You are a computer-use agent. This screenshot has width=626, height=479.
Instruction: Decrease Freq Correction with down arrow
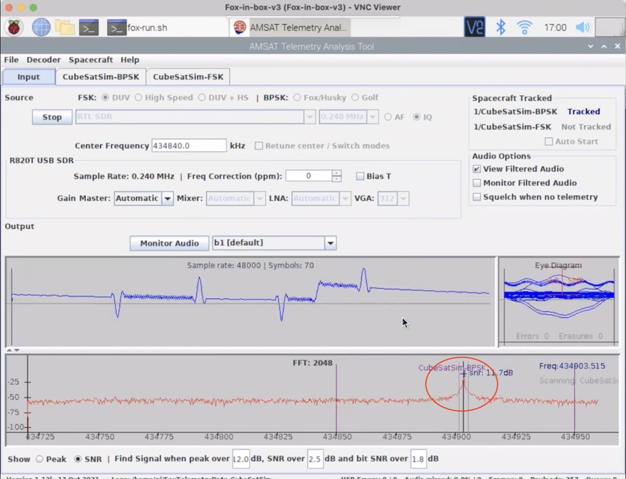[x=337, y=179]
